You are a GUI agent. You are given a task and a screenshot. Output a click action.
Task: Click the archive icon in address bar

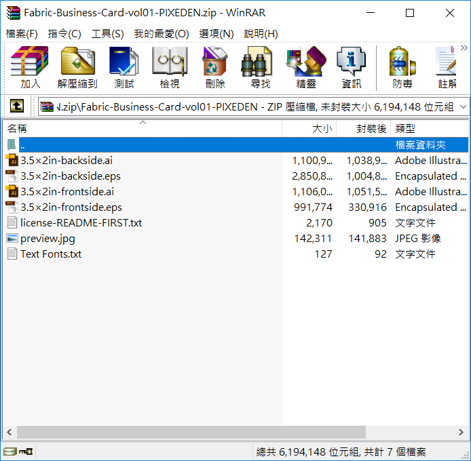[x=47, y=106]
